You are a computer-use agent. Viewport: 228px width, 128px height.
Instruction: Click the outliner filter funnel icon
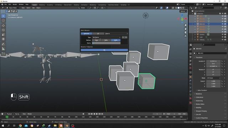click(x=221, y=8)
